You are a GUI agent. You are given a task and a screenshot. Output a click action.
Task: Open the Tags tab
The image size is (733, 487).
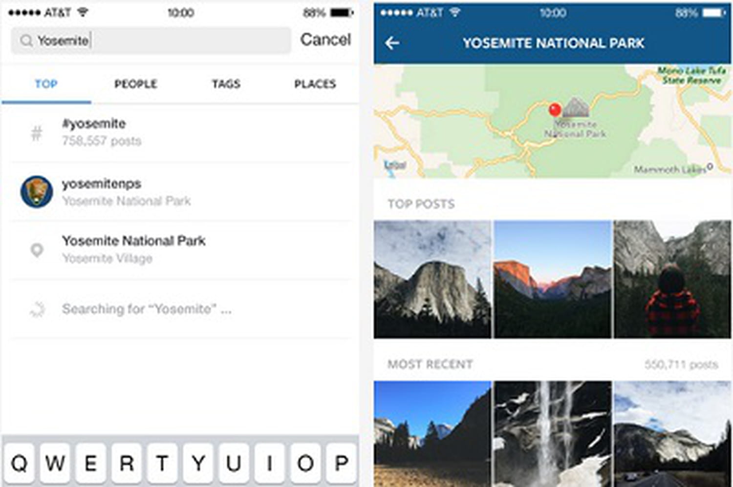click(x=226, y=84)
